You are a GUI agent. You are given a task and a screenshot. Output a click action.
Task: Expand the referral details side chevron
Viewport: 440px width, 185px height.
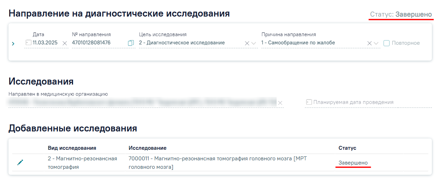[13, 44]
